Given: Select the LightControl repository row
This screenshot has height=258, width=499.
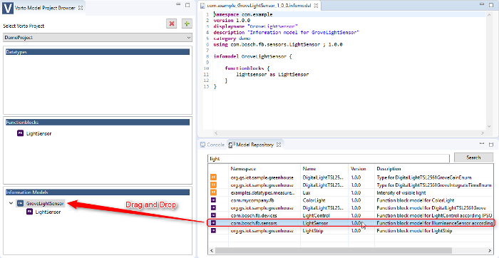Looking at the screenshot, I should point(351,215).
